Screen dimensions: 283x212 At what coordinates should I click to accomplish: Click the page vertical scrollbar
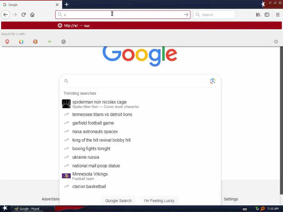[x=281, y=120]
